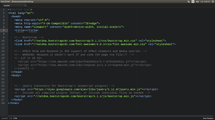Click the HTML5 Shim and Respond.js comment
This screenshot has width=215, height=120.
(81, 51)
